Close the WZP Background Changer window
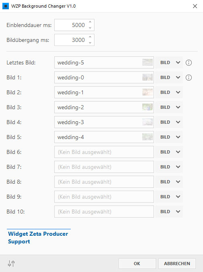Screen dimensions: 203x272 (x=195, y=6)
